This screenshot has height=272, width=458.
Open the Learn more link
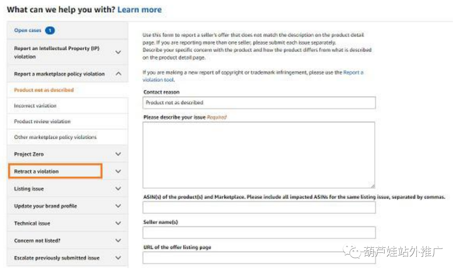[140, 9]
